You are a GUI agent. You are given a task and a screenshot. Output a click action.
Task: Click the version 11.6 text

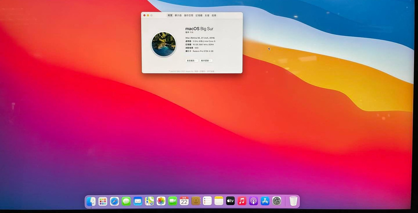click(189, 32)
